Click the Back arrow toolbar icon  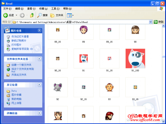coord(6,15)
